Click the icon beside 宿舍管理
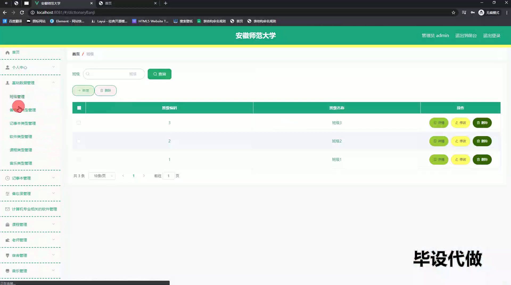 click(x=7, y=255)
